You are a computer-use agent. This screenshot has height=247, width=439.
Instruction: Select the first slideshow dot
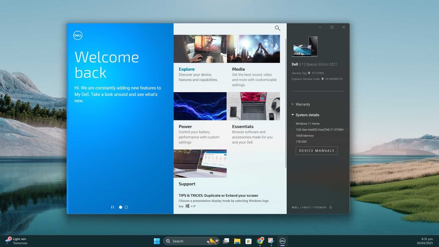(120, 207)
